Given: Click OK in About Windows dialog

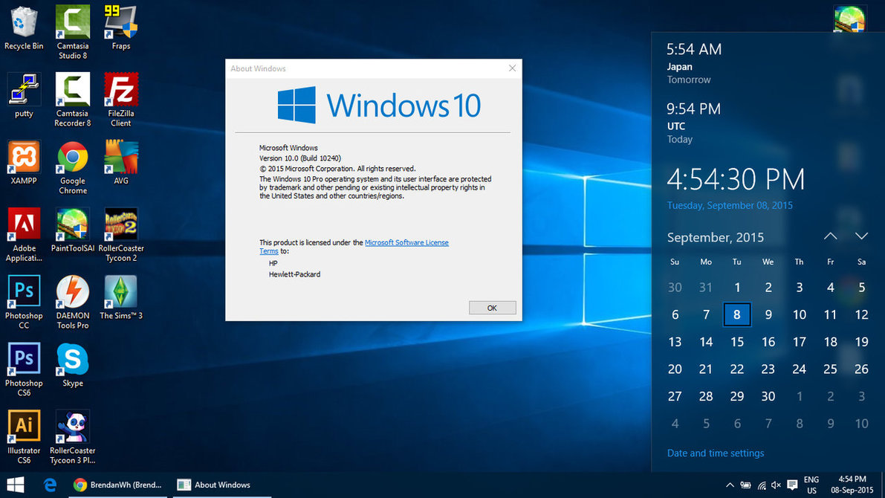Looking at the screenshot, I should (492, 308).
